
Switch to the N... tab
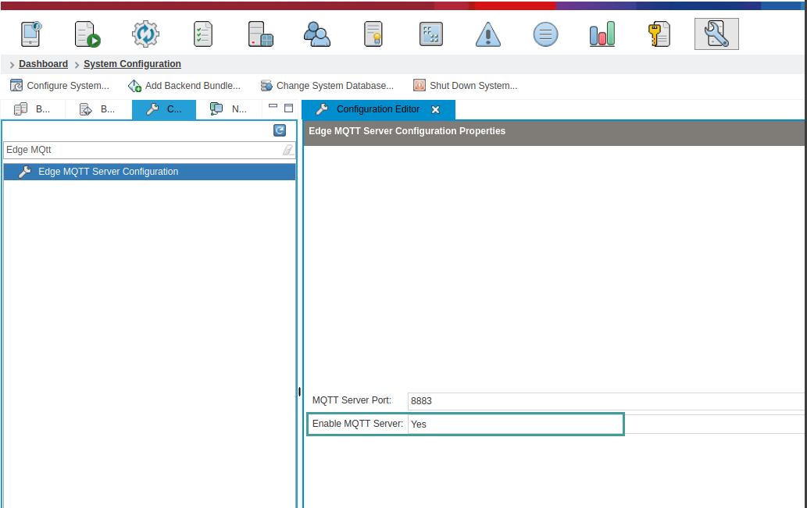[229, 109]
